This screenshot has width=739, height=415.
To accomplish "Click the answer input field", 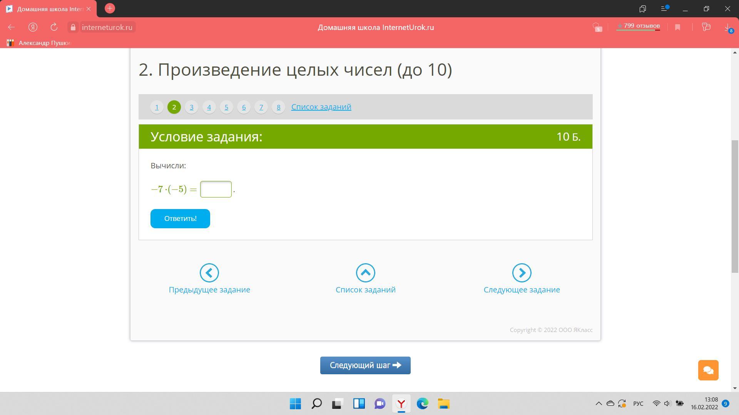I will coord(216,189).
